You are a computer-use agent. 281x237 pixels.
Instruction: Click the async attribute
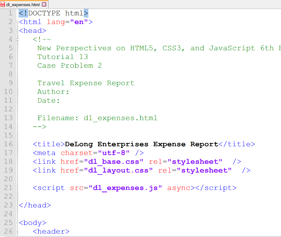[179, 188]
